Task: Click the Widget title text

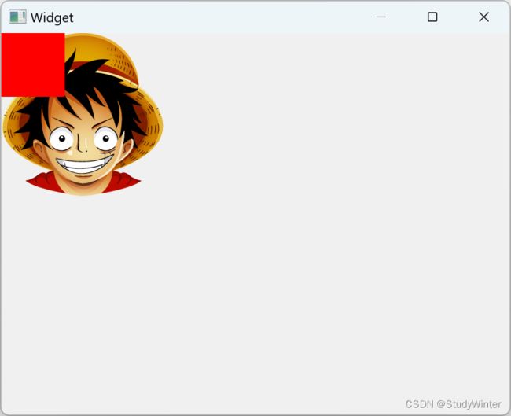Action: coord(52,17)
